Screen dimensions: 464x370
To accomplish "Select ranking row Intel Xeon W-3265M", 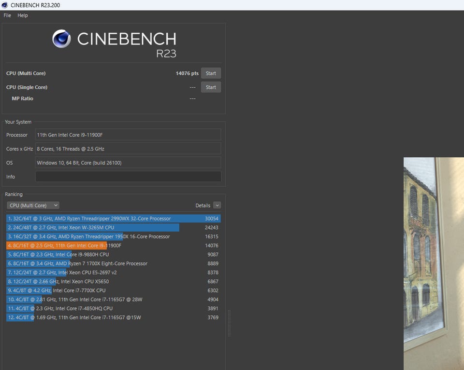I will [113, 227].
